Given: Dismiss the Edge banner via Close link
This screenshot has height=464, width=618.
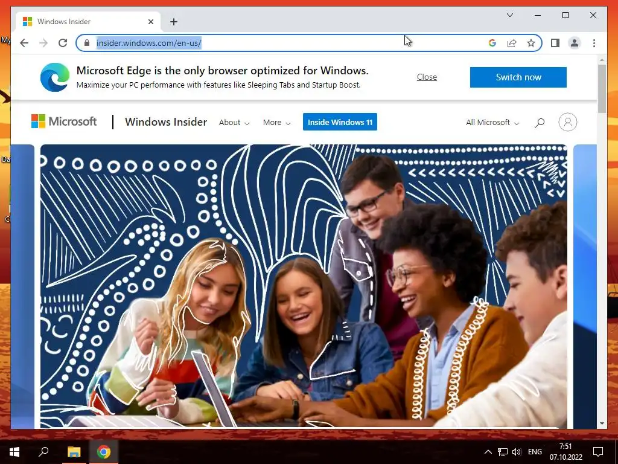Looking at the screenshot, I should tap(427, 77).
